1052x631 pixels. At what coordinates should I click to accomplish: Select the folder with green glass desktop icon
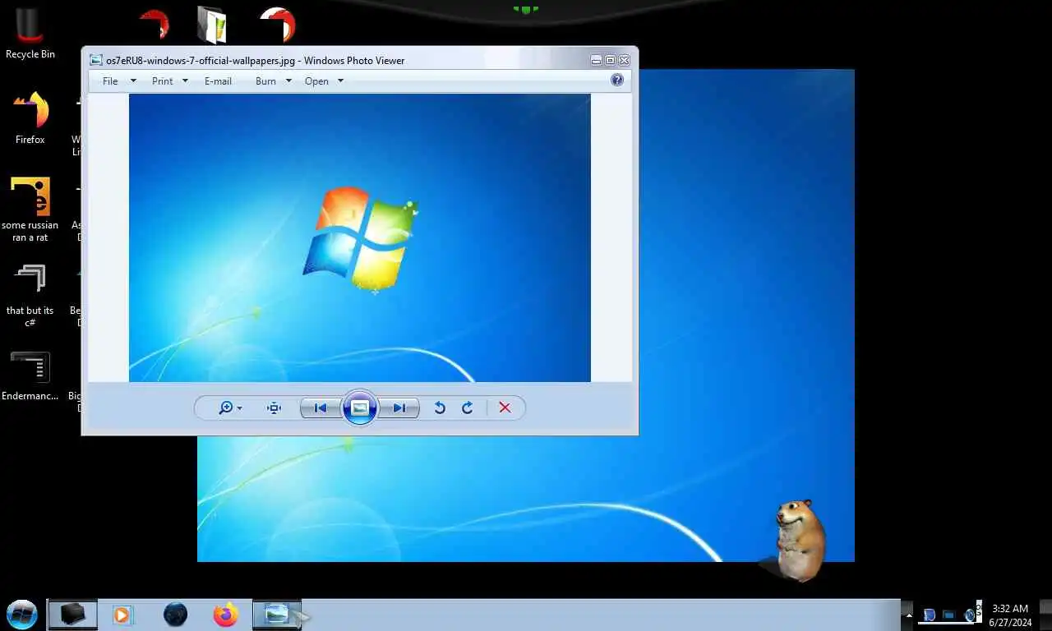click(212, 25)
